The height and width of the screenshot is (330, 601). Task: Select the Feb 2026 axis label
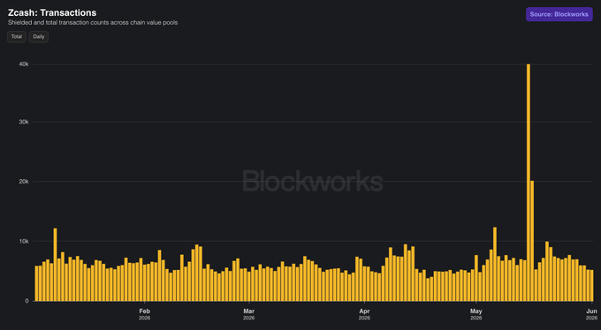(x=144, y=314)
